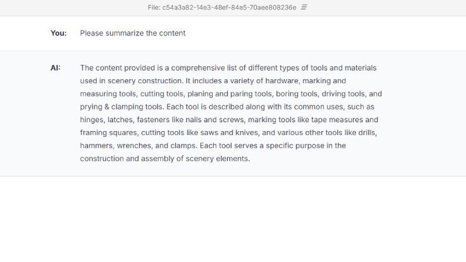This screenshot has width=466, height=262.
Task: Click the word "hardware" in the summary
Action: (x=282, y=81)
